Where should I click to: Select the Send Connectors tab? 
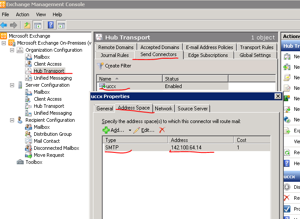click(x=159, y=54)
